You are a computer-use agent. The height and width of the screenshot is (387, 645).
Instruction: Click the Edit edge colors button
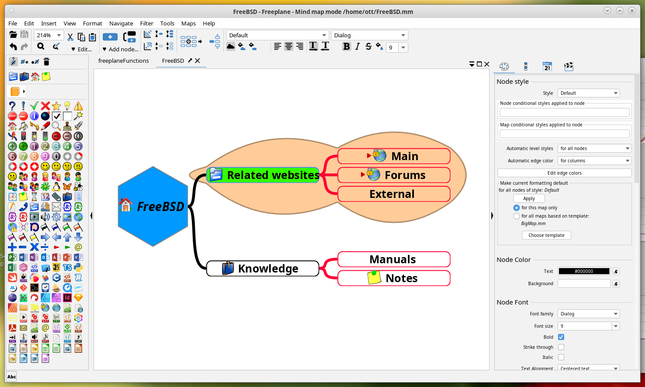pos(564,173)
